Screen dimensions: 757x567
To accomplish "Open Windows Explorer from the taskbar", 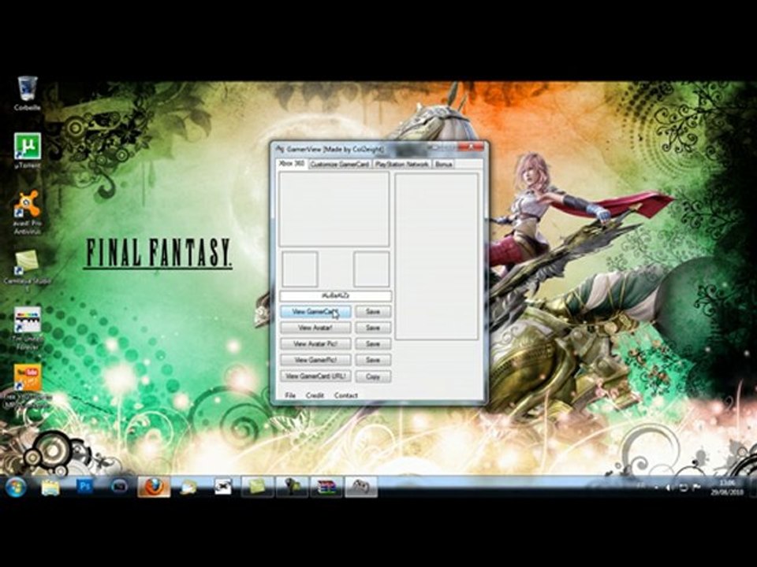I will pyautogui.click(x=50, y=487).
